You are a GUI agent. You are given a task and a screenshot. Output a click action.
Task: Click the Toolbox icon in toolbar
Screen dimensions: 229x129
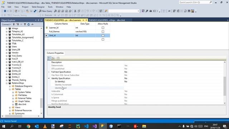tap(151, 11)
